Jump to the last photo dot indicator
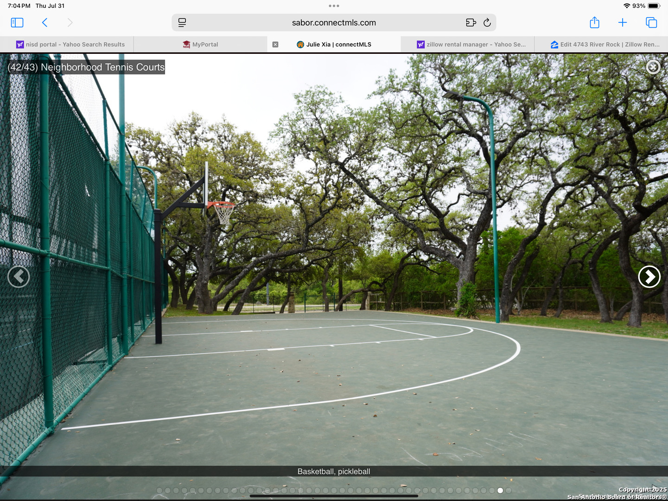 (x=509, y=490)
